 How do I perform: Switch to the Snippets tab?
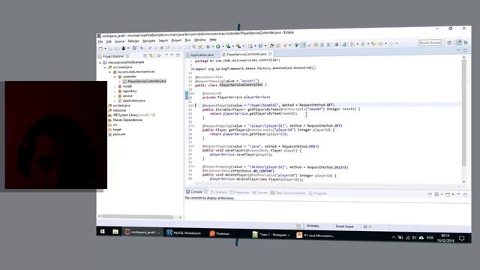pyautogui.click(x=318, y=193)
